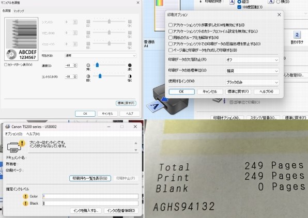The image size is (308, 218).
Task: Click the high contrast half-circle icon
Action: pos(130,76)
